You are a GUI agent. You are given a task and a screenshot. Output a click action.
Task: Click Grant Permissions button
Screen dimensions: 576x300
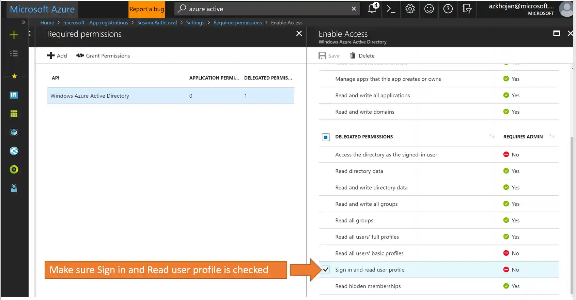(103, 56)
